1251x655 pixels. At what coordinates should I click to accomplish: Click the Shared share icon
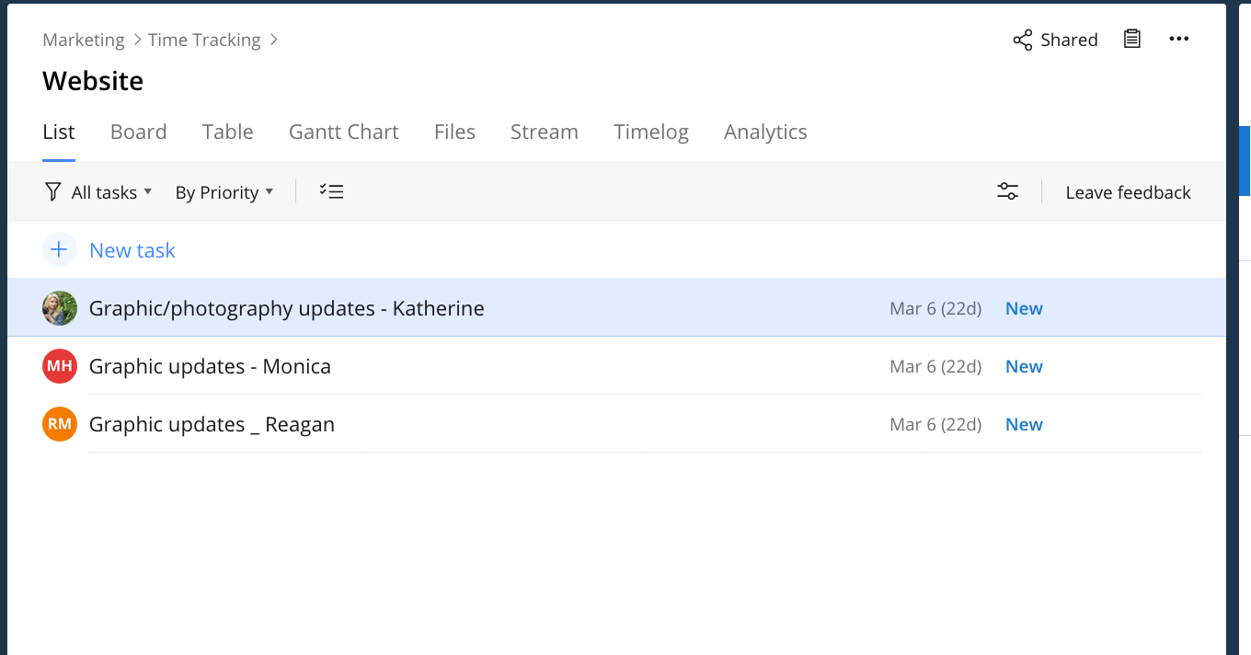(1022, 40)
